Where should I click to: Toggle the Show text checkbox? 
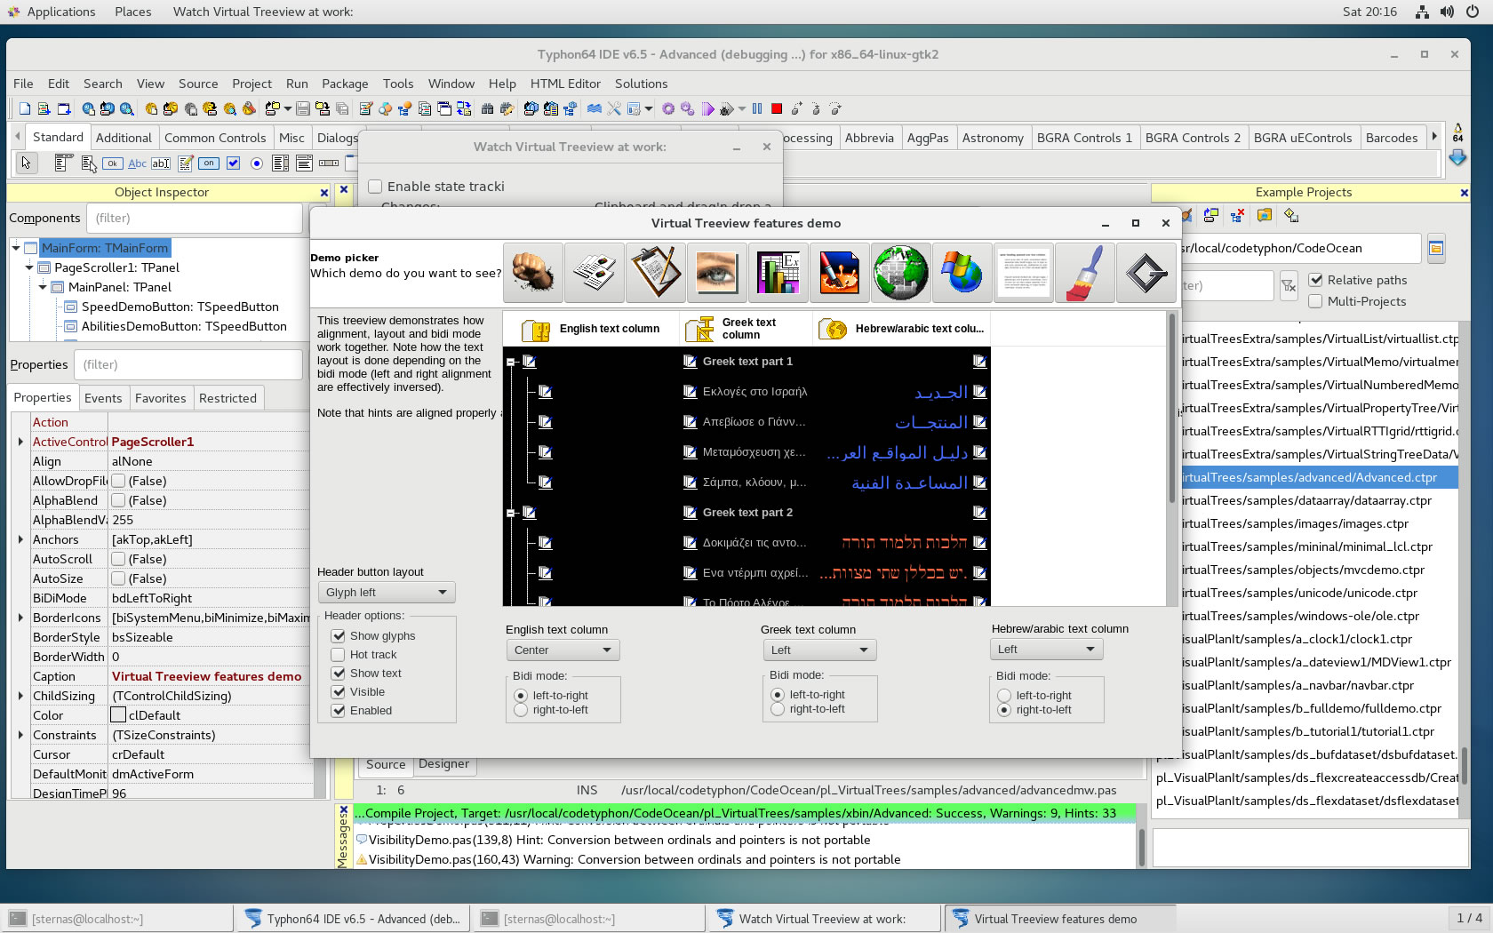[x=339, y=674]
